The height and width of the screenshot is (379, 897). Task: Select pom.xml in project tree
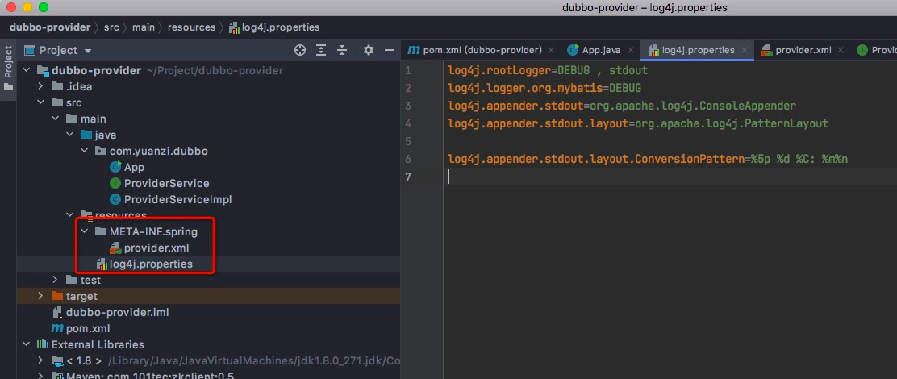[x=88, y=329]
